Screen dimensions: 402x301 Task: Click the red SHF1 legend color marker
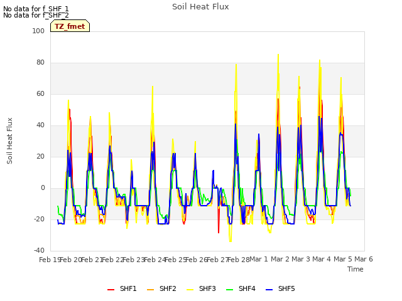(x=111, y=290)
